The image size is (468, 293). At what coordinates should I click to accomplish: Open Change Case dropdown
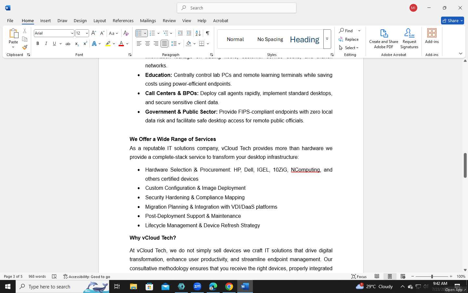coord(113,33)
